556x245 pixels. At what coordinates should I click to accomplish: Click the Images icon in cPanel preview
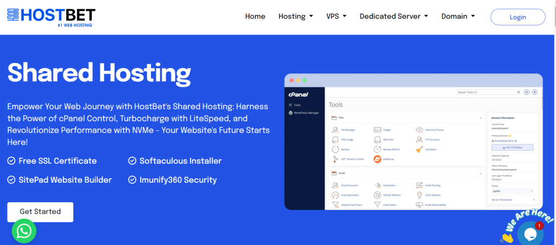(377, 130)
